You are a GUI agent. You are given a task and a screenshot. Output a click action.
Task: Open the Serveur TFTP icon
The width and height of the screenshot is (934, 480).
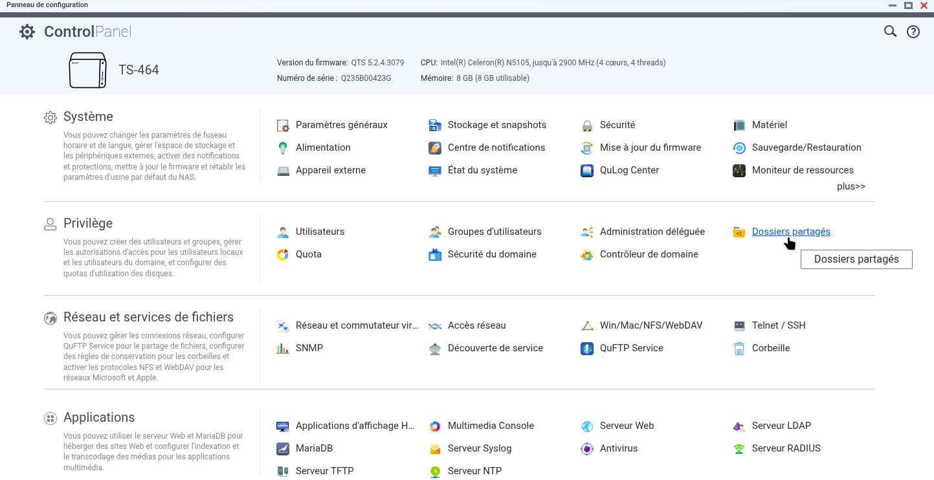coord(283,471)
